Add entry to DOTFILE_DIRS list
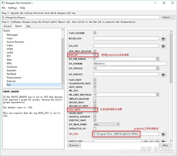Image resolution: width=177 pixels, height=156 pixels. (x=146, y=141)
